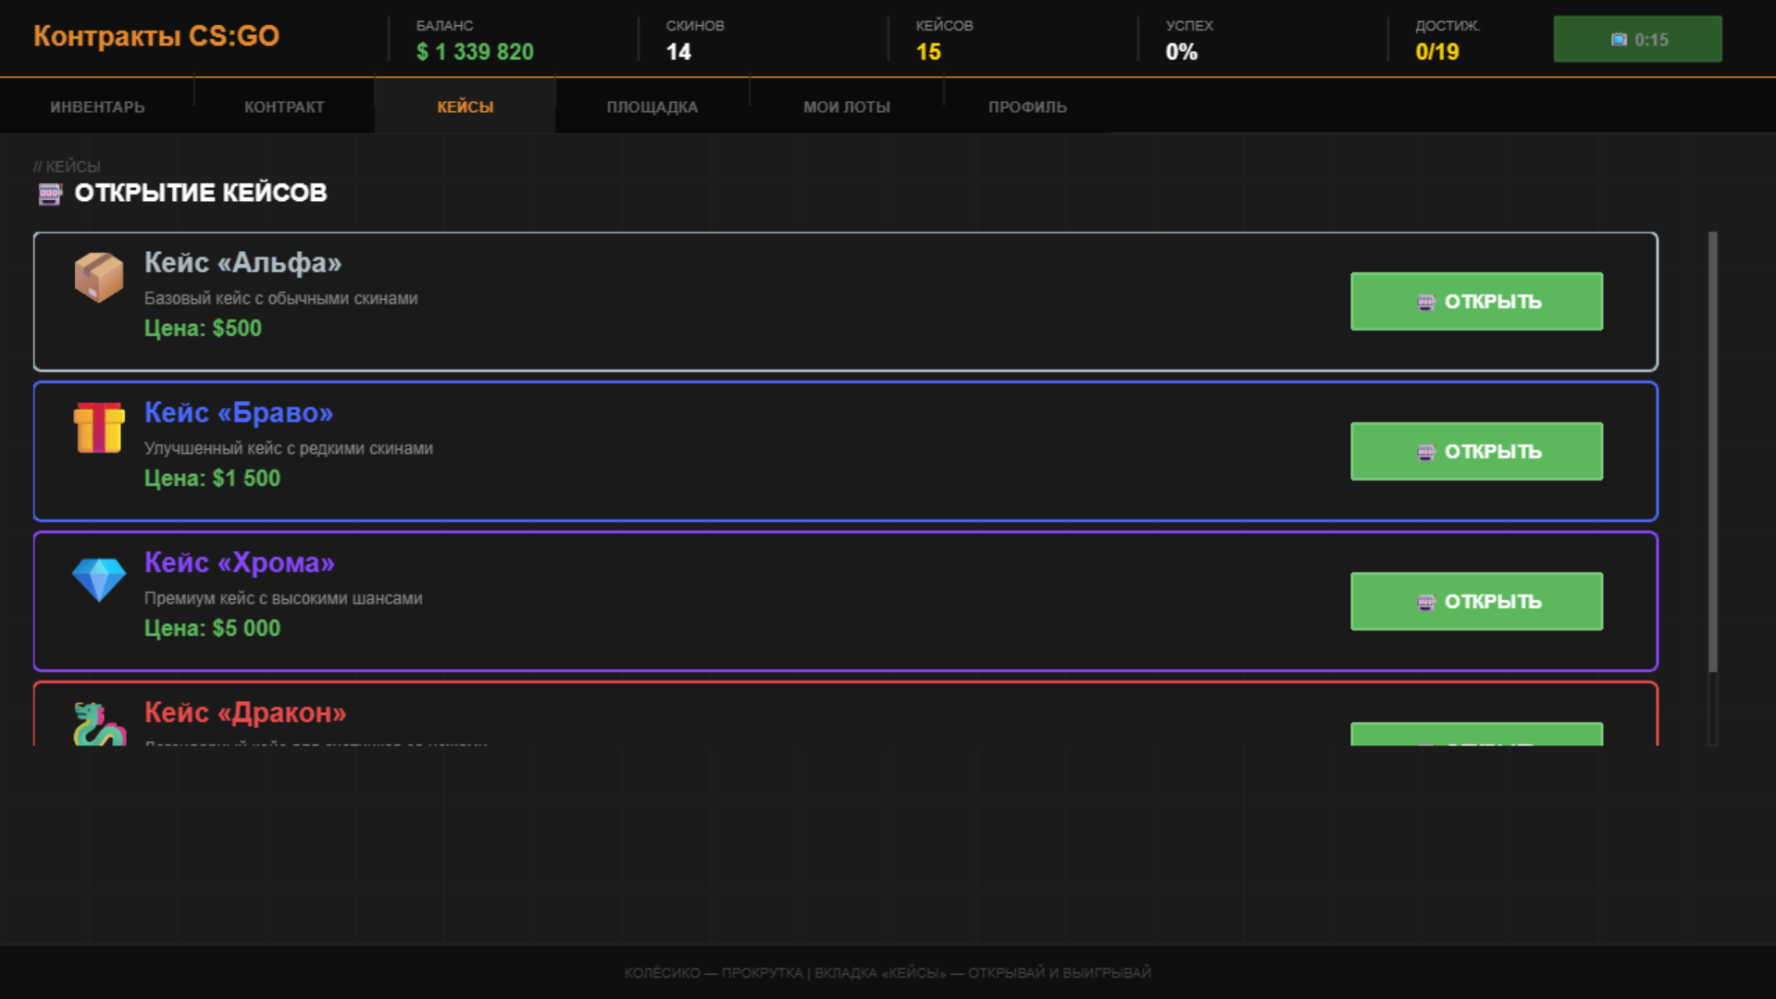Screen dimensions: 1776x999
Task: Click the price Цена: $5 000
Action: 212,629
